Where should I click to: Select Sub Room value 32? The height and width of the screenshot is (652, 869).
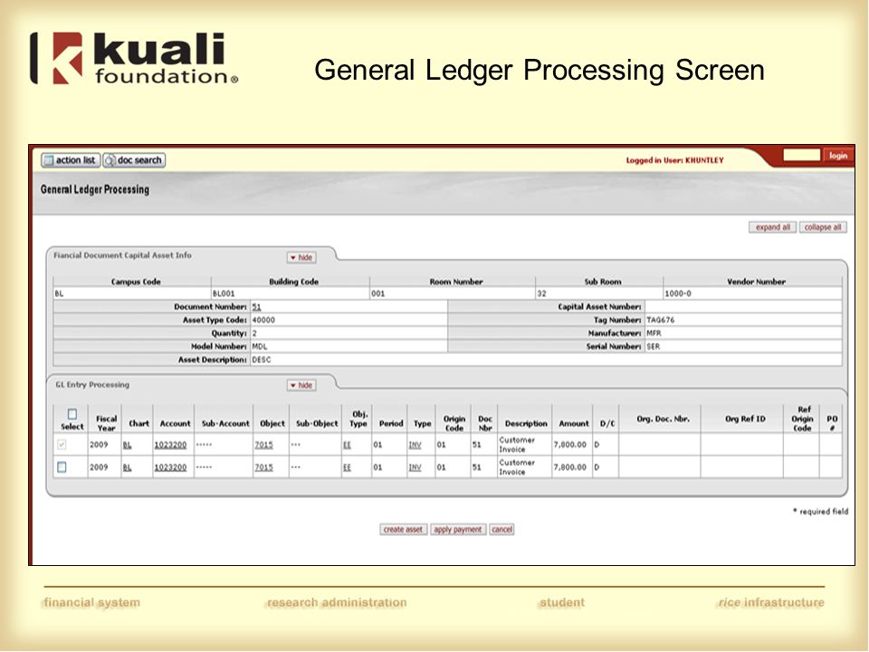[541, 293]
